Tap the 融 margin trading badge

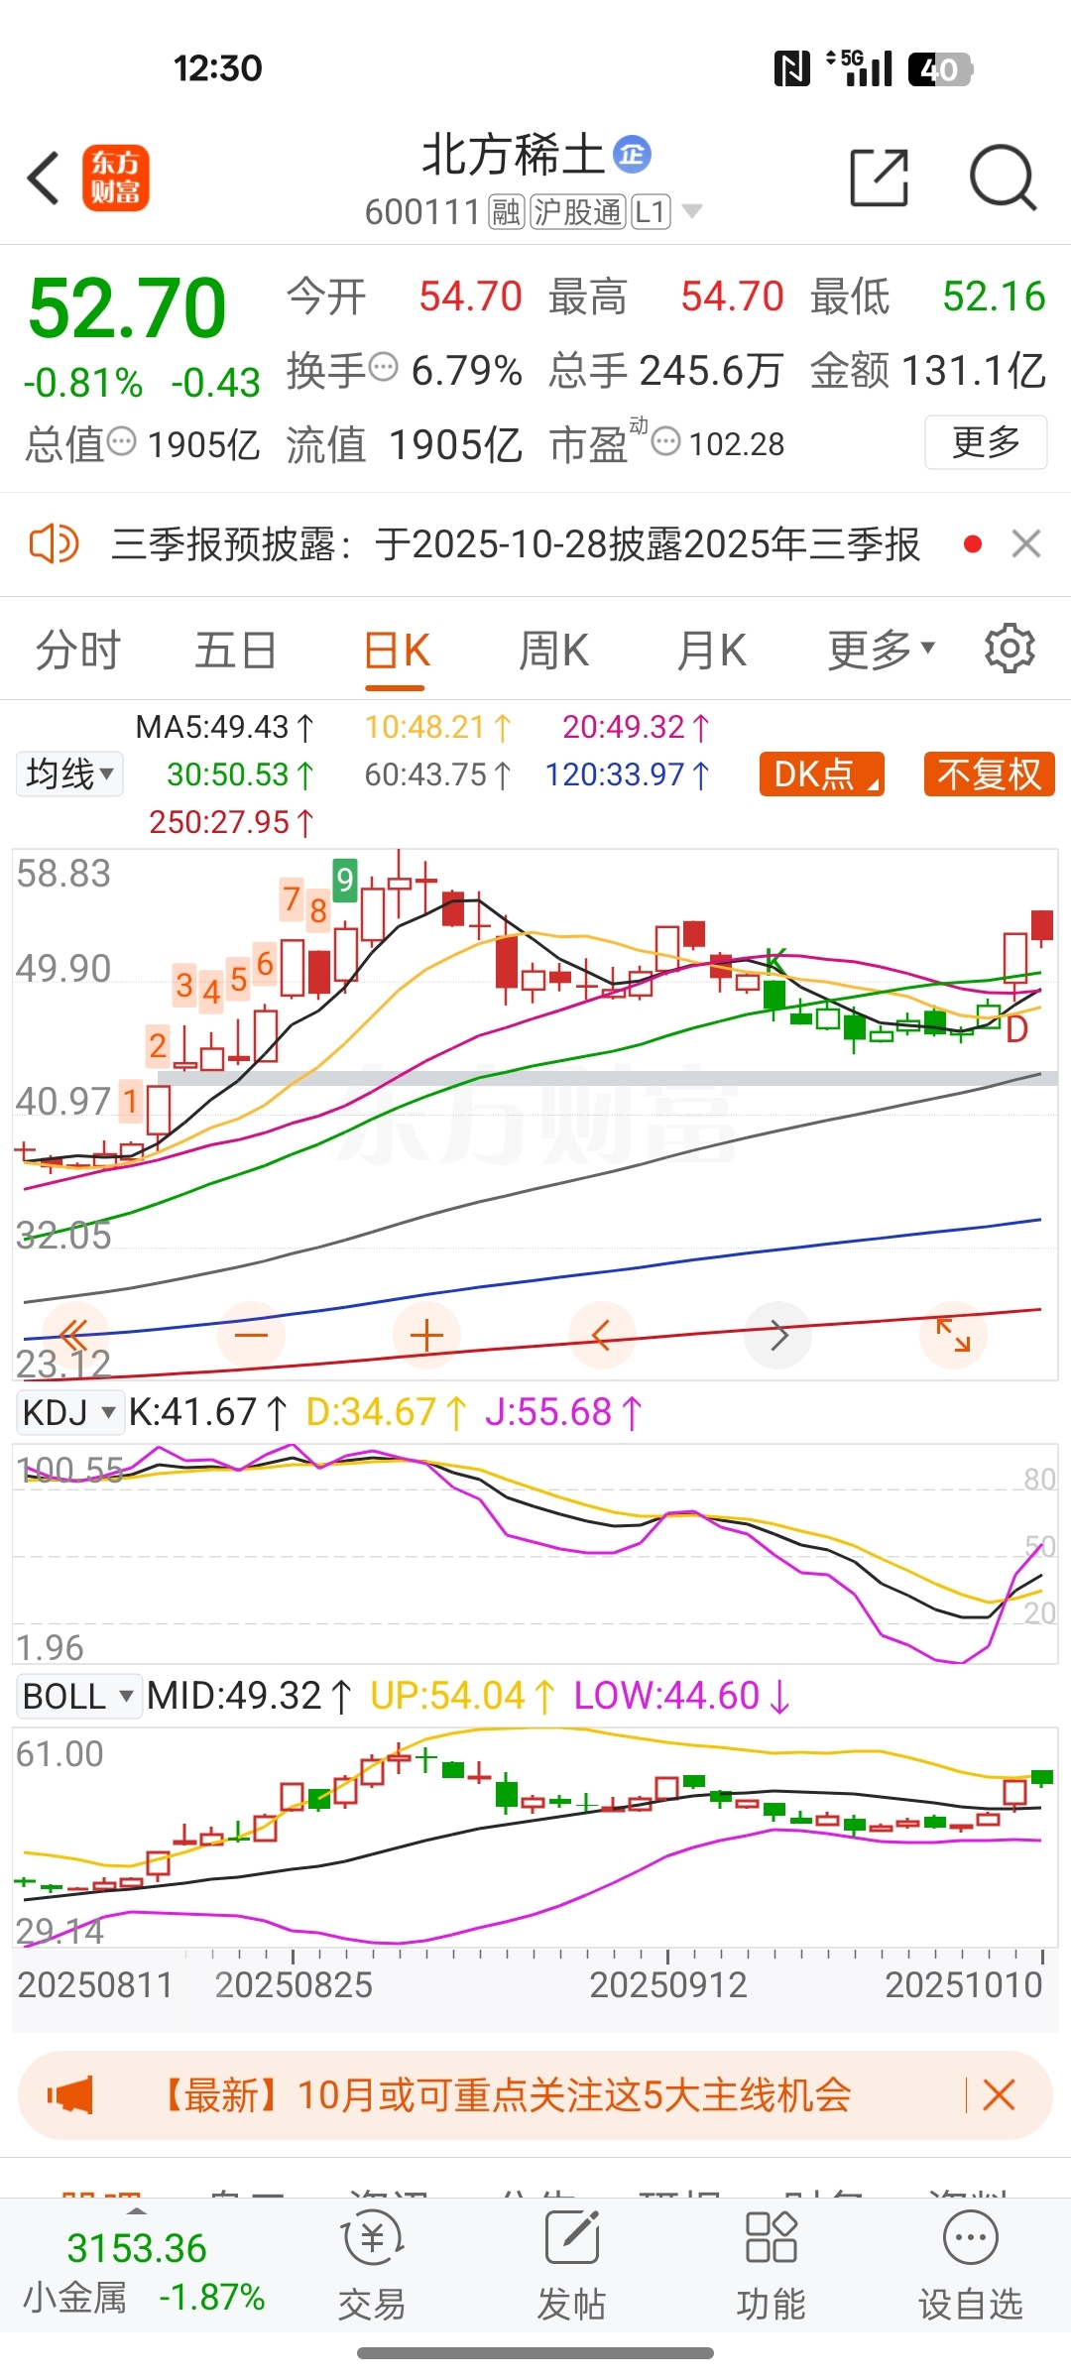507,212
